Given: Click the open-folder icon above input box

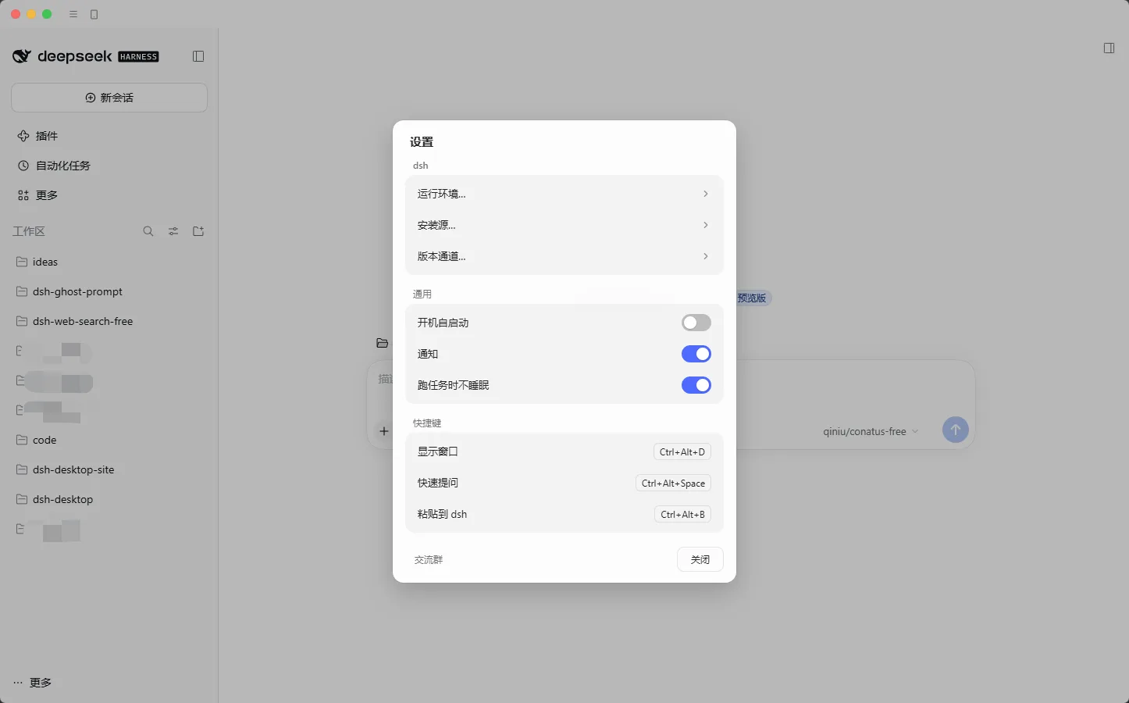Looking at the screenshot, I should click(x=382, y=343).
